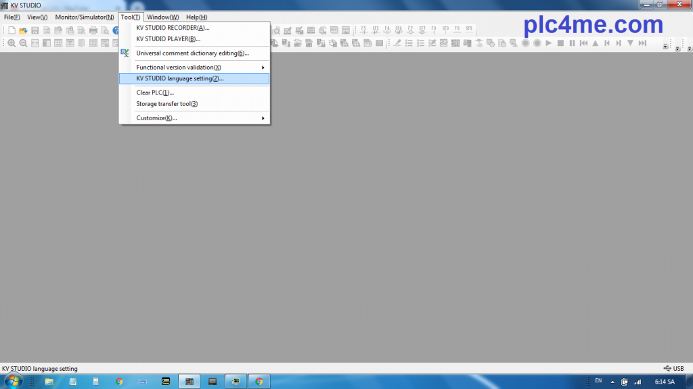Image resolution: width=693 pixels, height=389 pixels.
Task: Click the Windows Start button
Action: 12,382
